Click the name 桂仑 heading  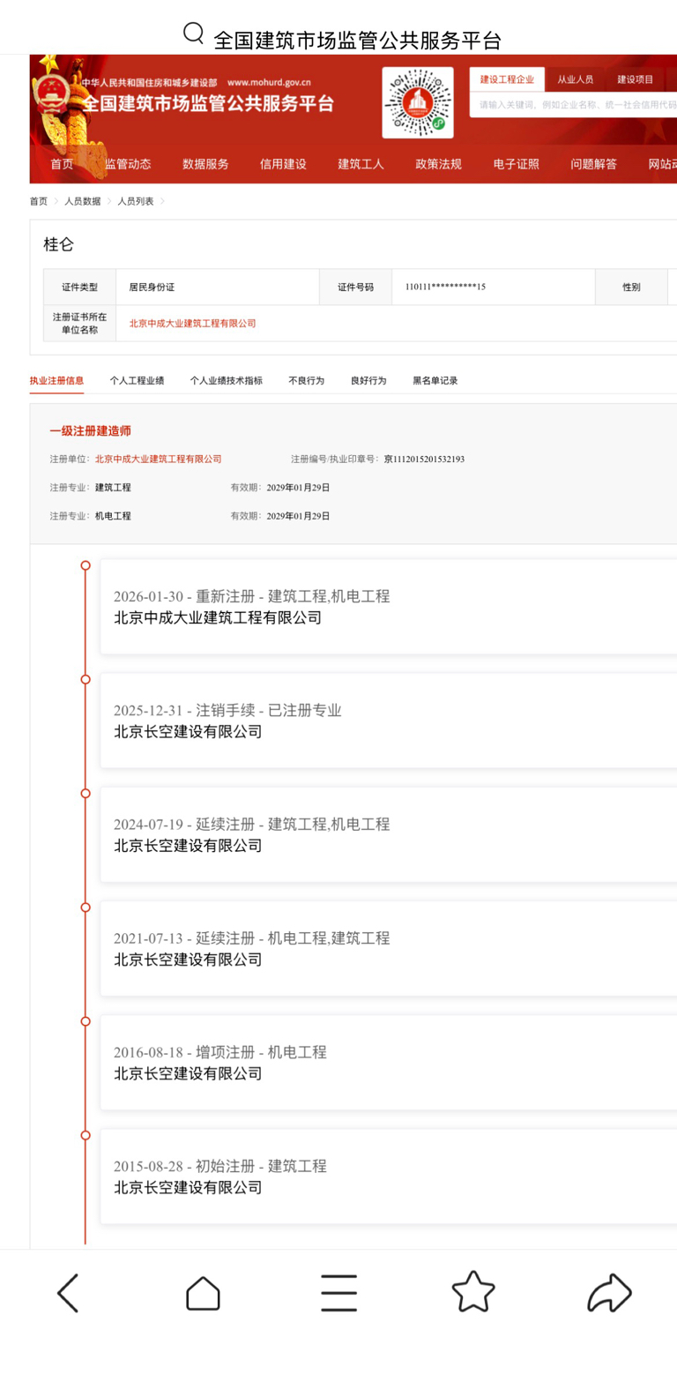click(58, 244)
